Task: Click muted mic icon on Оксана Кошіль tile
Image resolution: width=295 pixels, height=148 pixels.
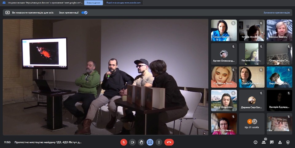Action: coord(289,23)
